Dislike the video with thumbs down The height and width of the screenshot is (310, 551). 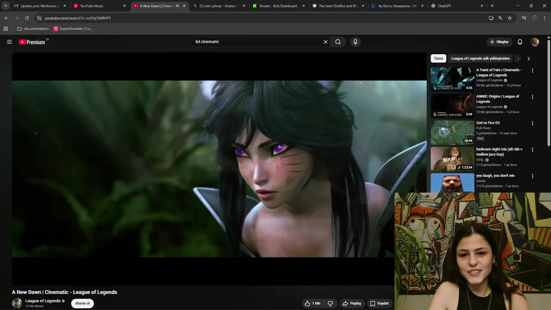(x=330, y=304)
